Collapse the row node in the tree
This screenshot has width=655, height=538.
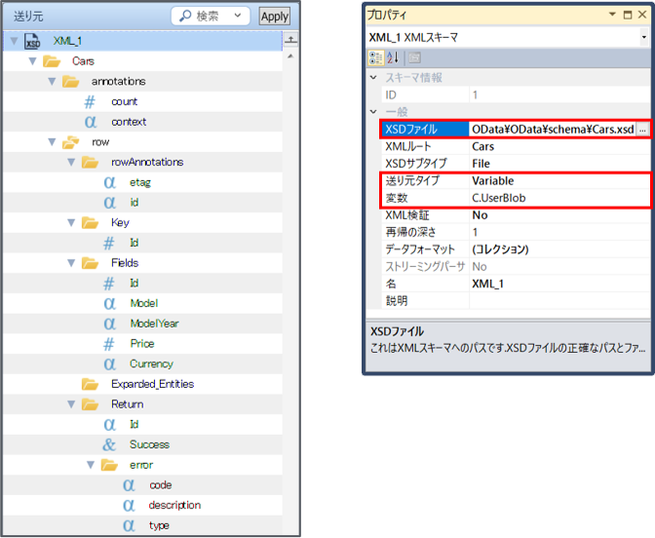[x=52, y=142]
